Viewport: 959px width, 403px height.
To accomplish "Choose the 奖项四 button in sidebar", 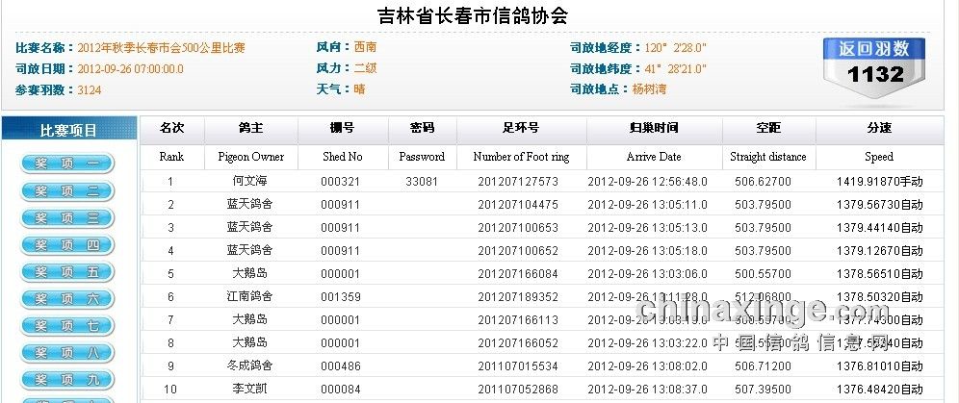I will [67, 245].
